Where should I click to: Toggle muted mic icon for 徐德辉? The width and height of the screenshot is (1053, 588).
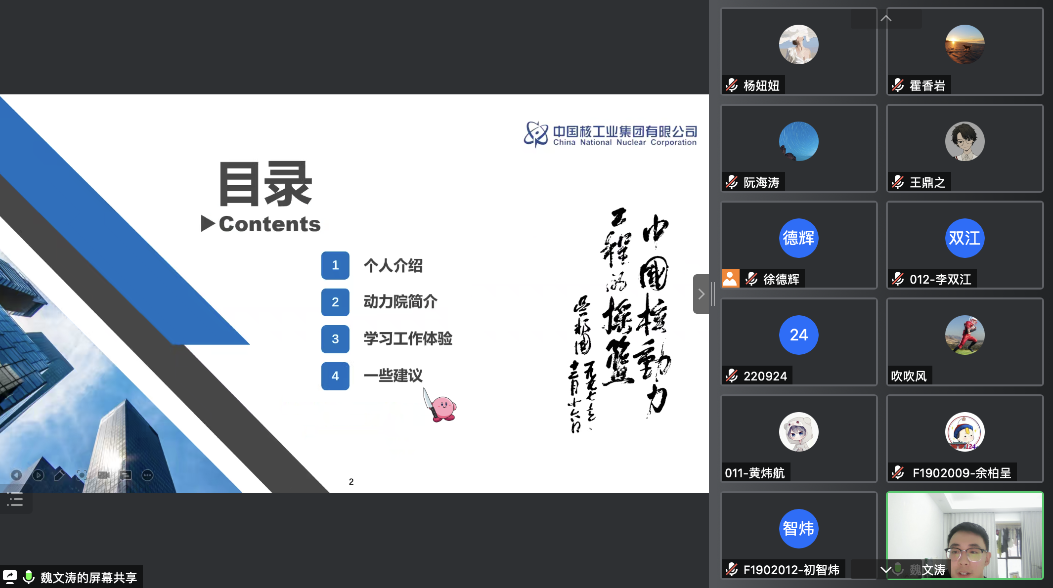tap(752, 279)
